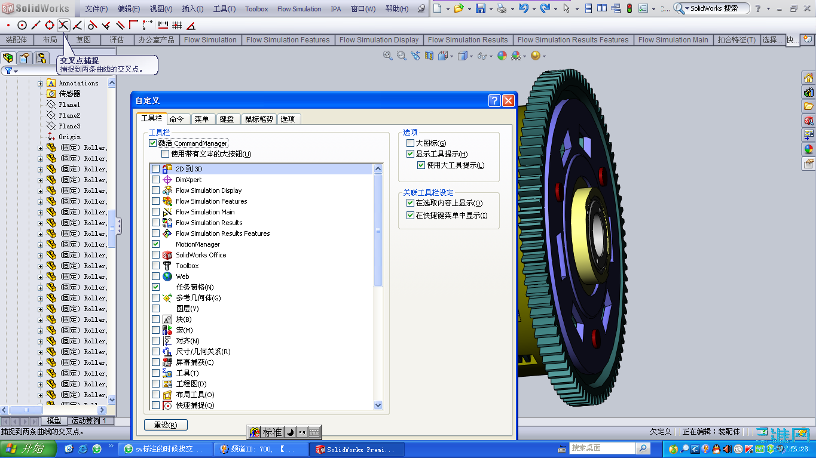This screenshot has height=458, width=816.
Task: Click the Rebuild traffic light icon
Action: pyautogui.click(x=629, y=8)
